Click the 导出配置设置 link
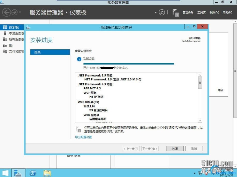The image size is (237, 177). point(83,137)
